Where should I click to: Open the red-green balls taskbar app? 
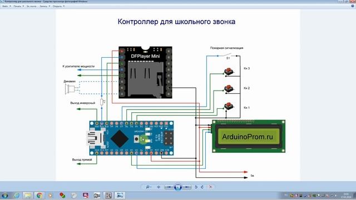(x=62, y=195)
